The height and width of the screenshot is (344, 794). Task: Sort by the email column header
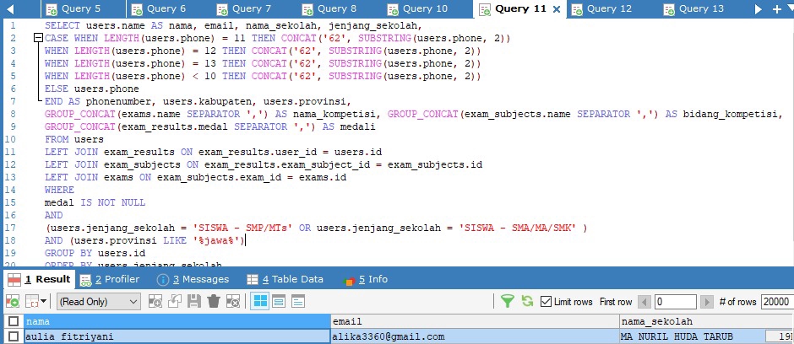[x=473, y=321]
